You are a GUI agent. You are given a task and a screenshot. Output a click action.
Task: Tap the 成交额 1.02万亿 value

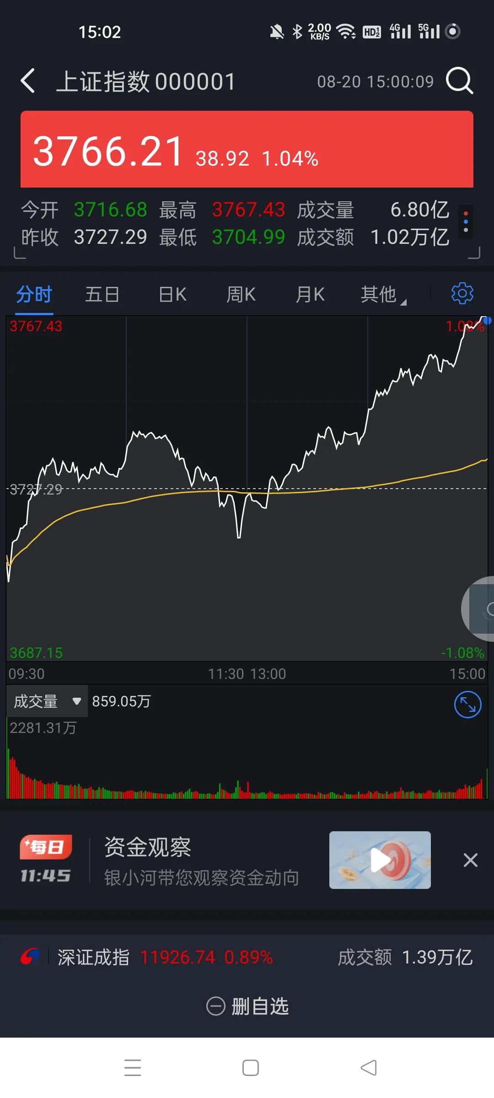click(x=410, y=237)
